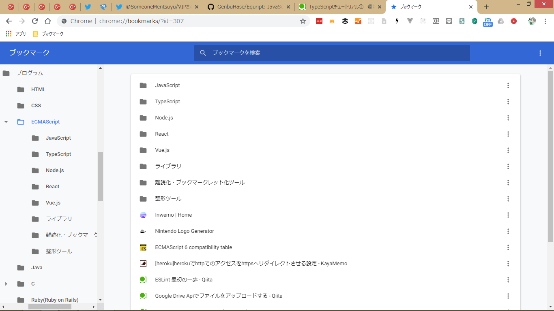Screen dimensions: 554x311
Task: Select the Node.js folder in sidebar
Action: click(55, 170)
